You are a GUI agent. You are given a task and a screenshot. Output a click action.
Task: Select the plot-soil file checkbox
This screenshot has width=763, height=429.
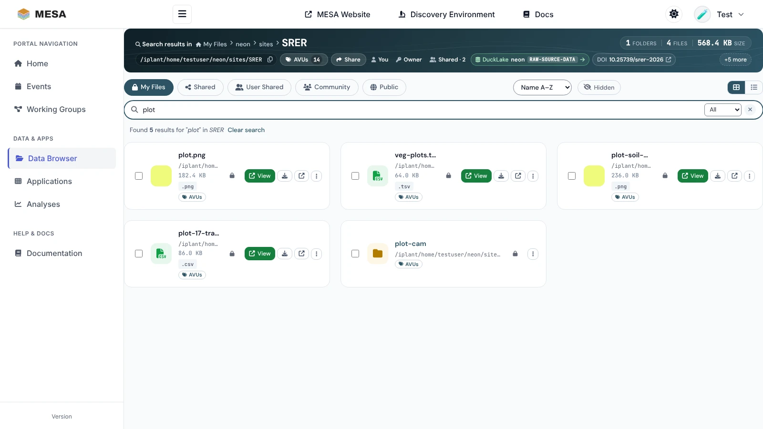(x=572, y=176)
